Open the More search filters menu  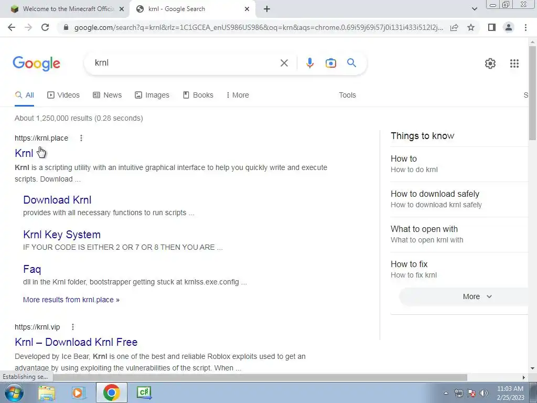(x=238, y=96)
